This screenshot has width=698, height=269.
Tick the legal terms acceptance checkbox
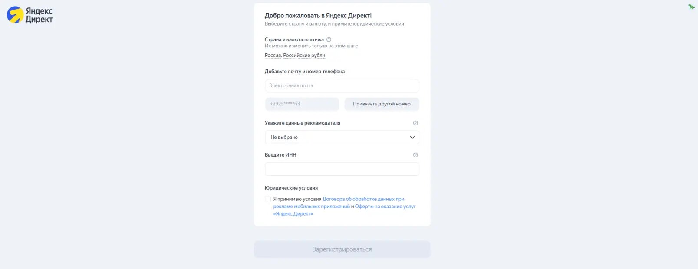[268, 199]
